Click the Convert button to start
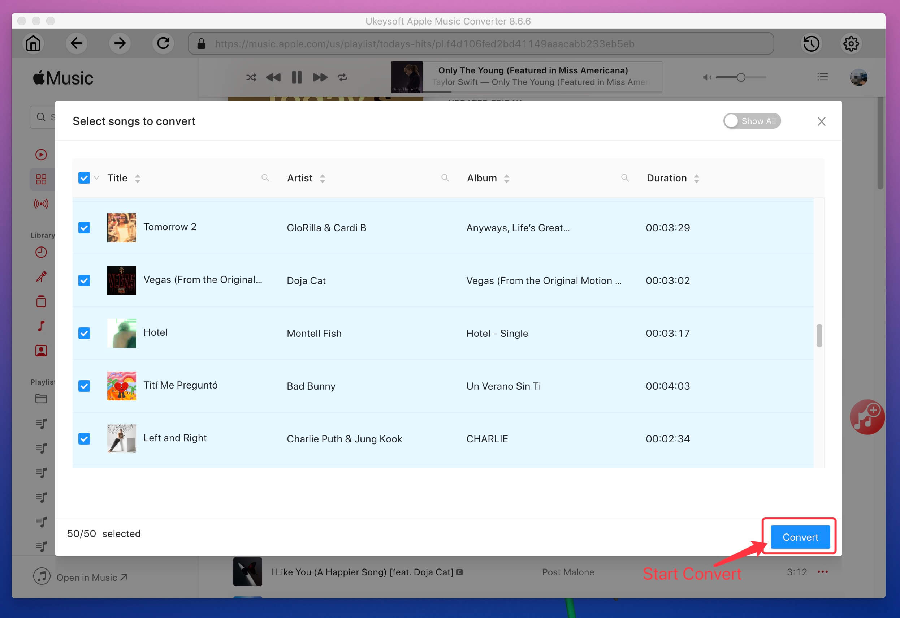The height and width of the screenshot is (618, 900). pyautogui.click(x=800, y=537)
